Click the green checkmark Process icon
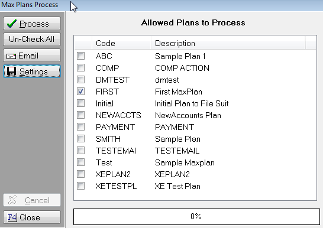Image resolution: width=323 pixels, height=228 pixels. (x=12, y=24)
